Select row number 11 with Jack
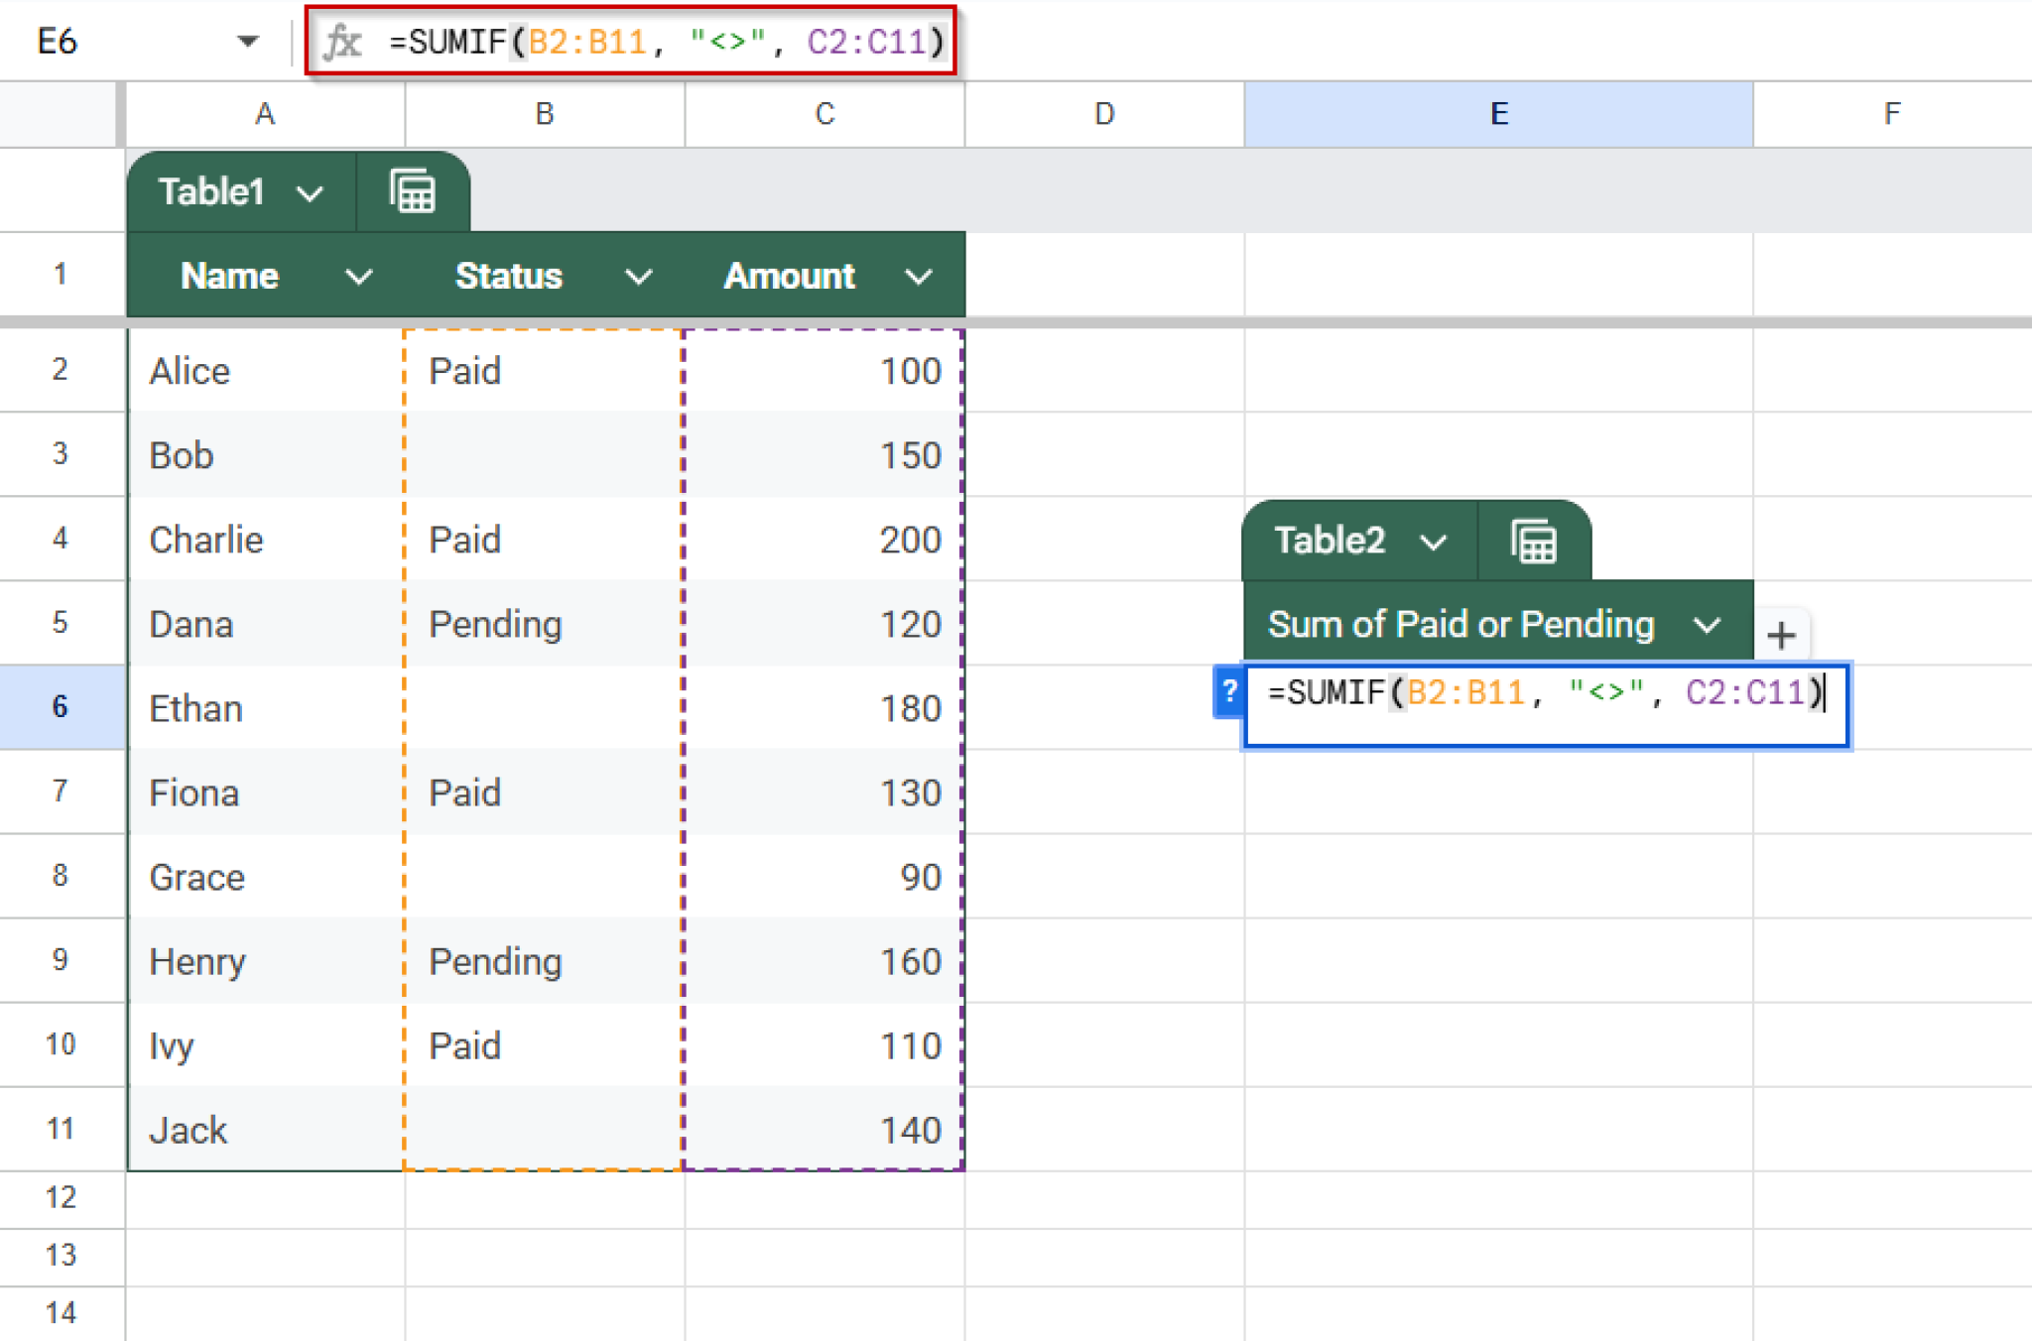 click(62, 1129)
